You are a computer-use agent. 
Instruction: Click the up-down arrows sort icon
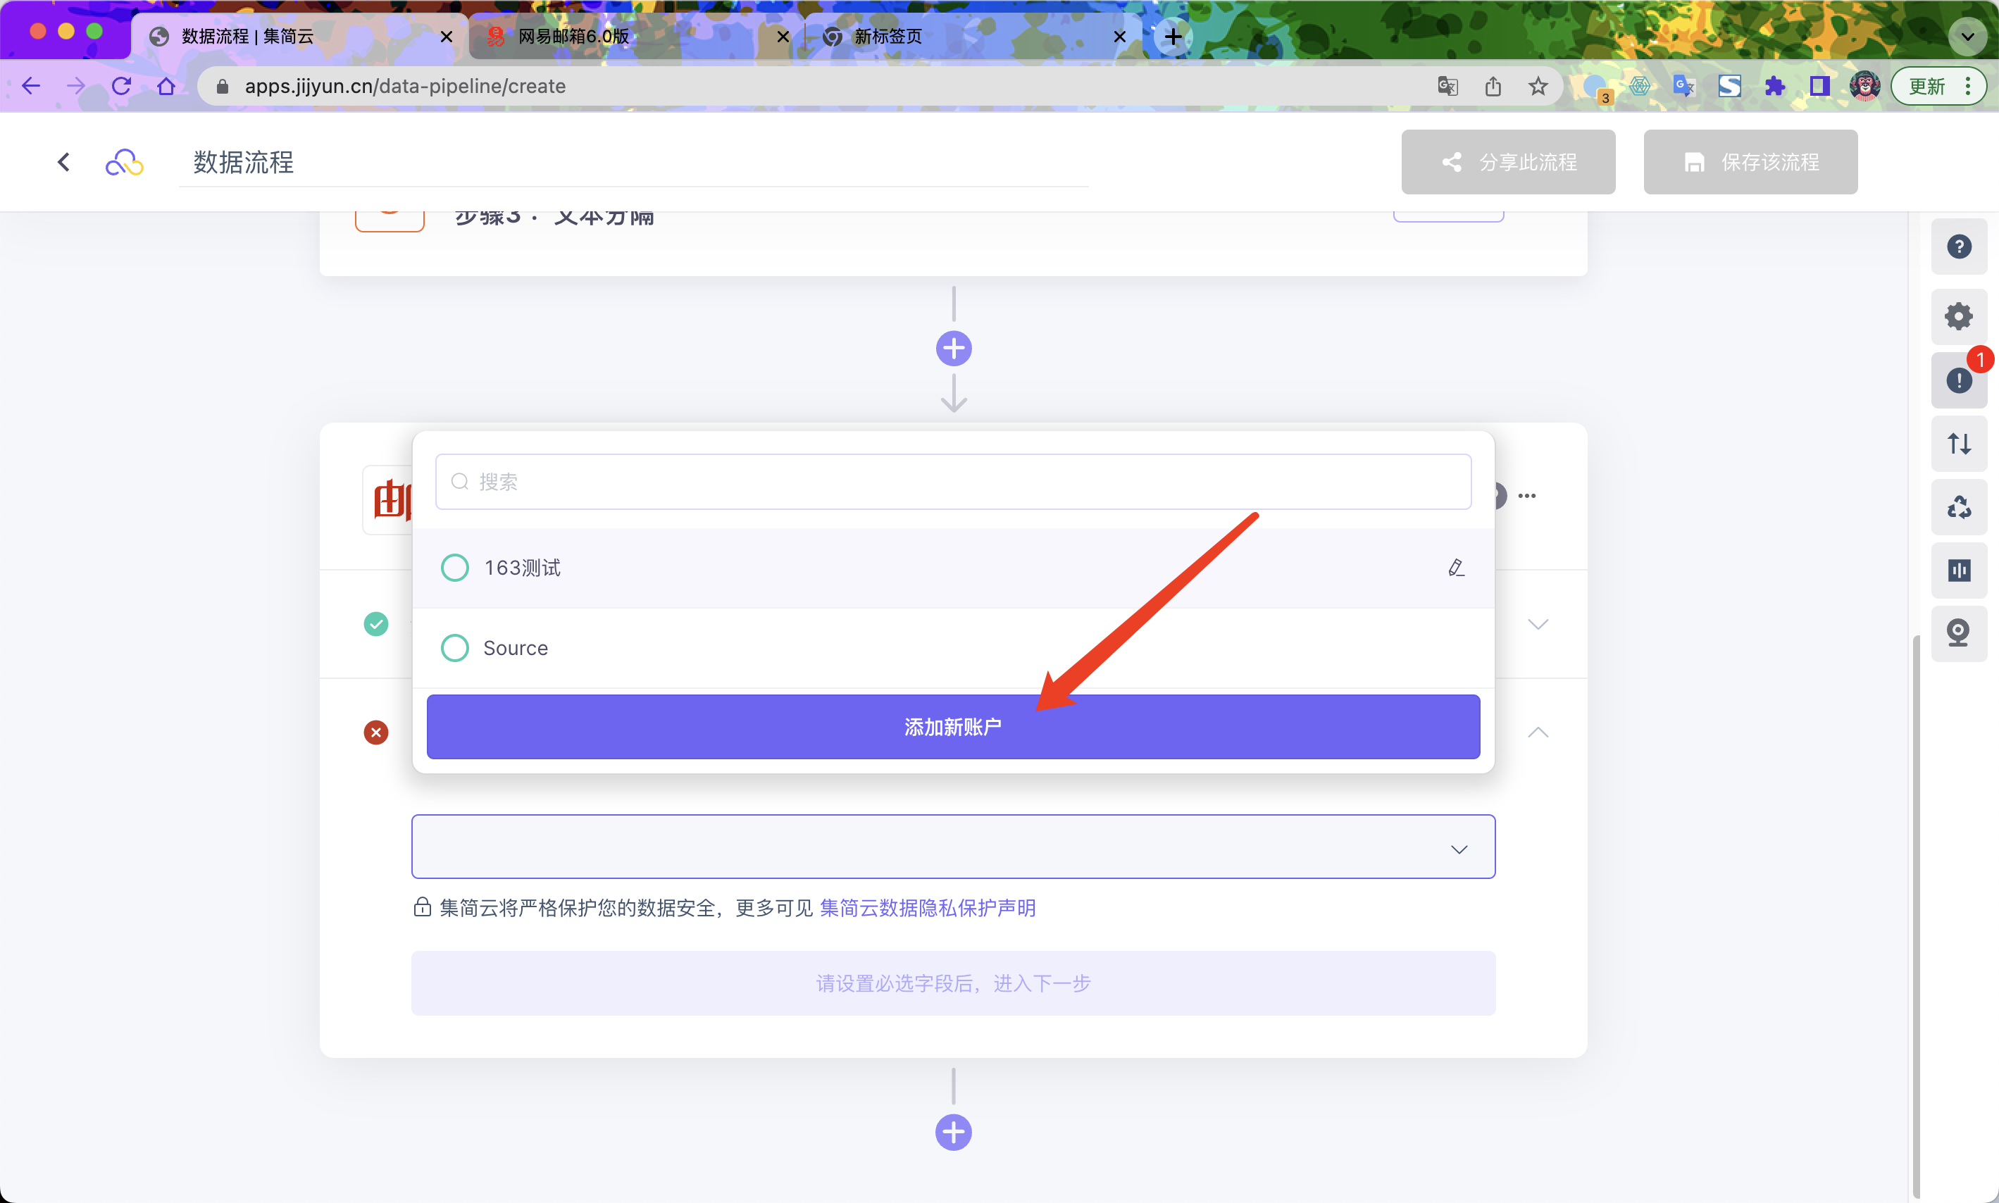[1958, 444]
